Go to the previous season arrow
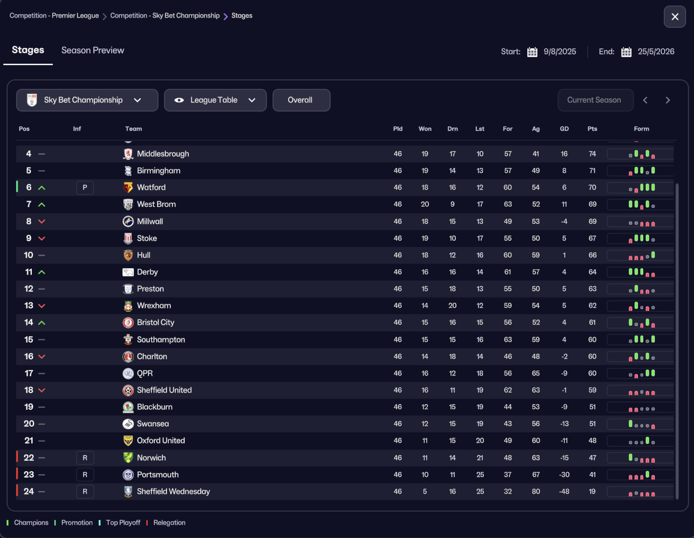Viewport: 694px width, 538px height. pos(645,100)
